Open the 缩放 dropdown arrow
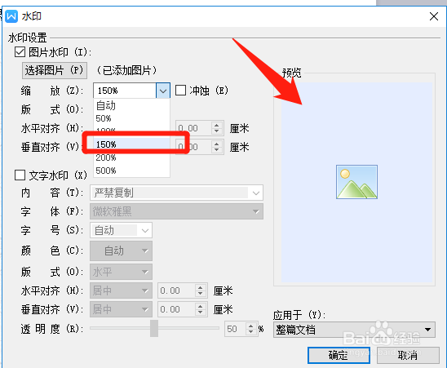This screenshot has height=368, width=447. tap(163, 91)
